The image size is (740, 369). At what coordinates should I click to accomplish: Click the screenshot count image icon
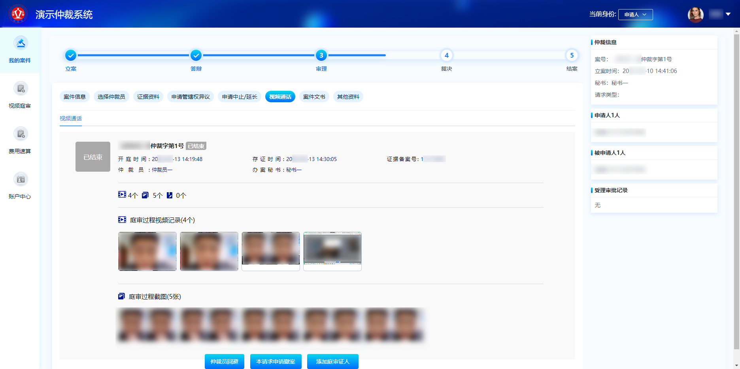145,195
